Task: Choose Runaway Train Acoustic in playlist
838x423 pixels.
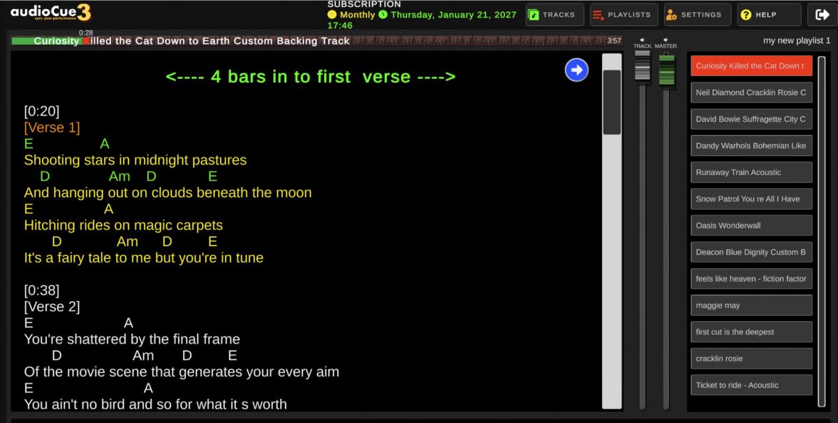Action: [x=751, y=172]
